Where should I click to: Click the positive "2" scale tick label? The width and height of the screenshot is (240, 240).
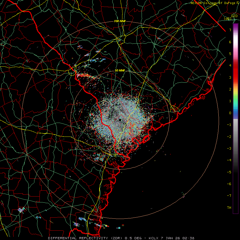click(230, 89)
